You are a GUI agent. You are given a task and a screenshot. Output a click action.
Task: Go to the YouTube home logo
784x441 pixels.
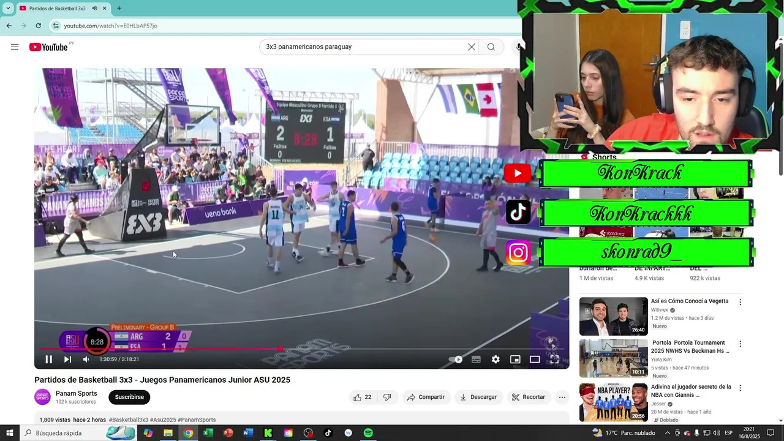coord(48,47)
